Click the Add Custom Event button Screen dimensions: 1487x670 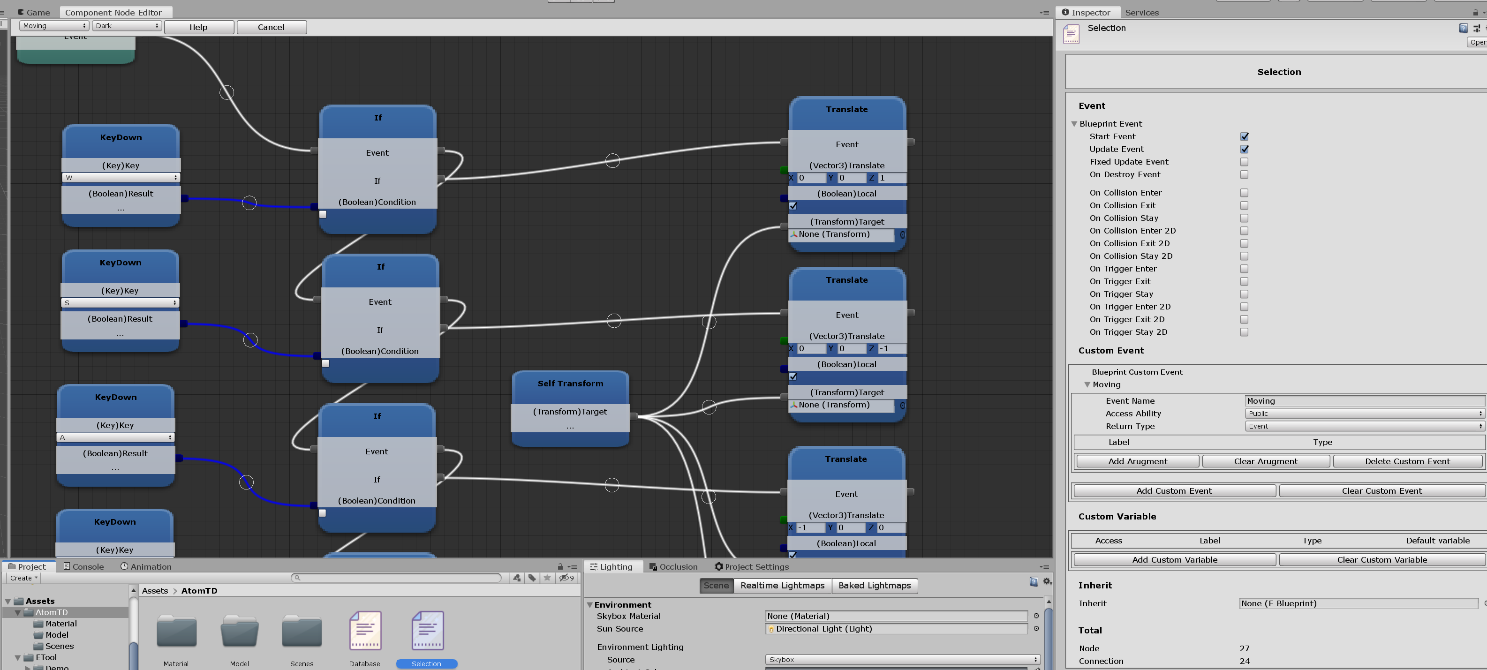pos(1174,491)
